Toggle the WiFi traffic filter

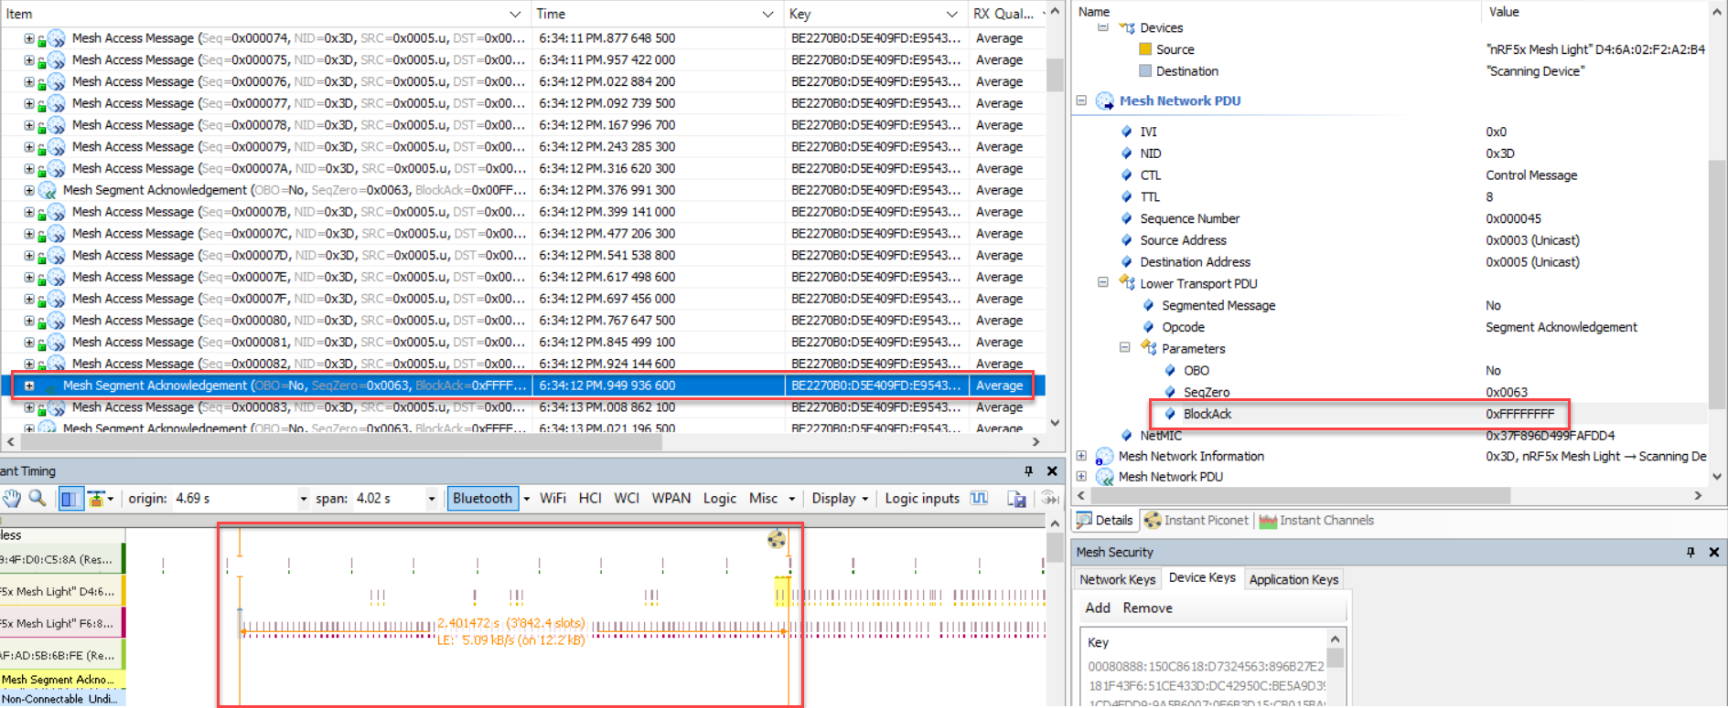[553, 498]
